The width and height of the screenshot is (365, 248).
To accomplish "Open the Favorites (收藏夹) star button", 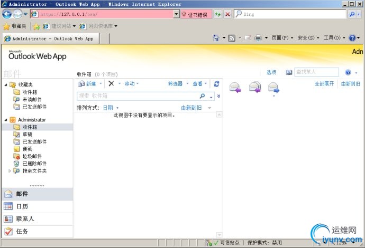I will coord(14,26).
